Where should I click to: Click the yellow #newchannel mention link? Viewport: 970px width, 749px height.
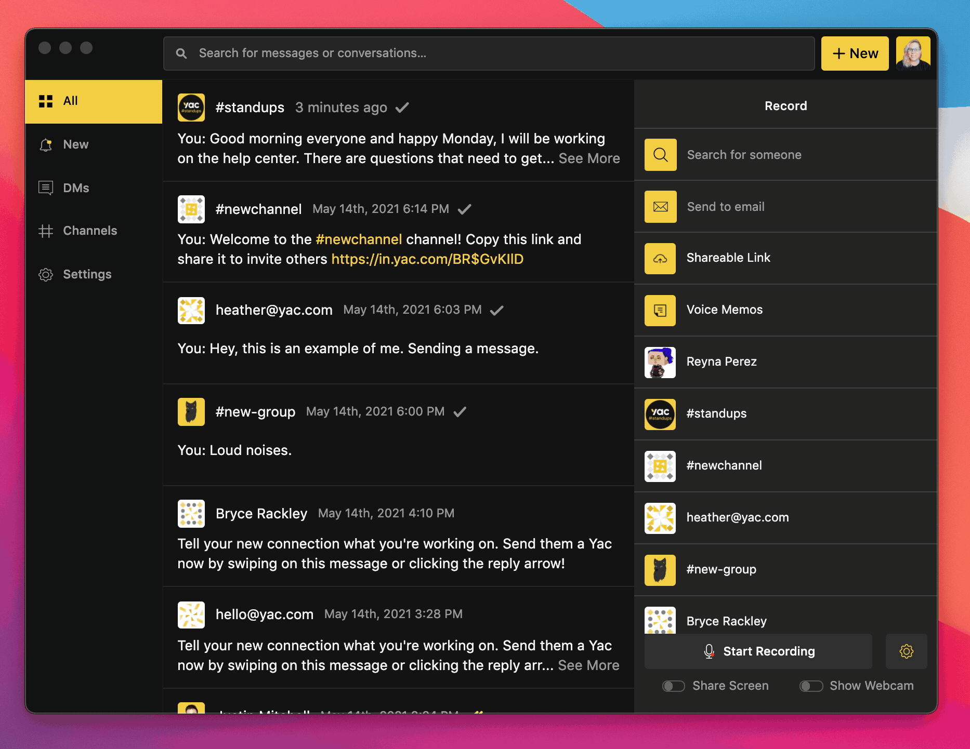tap(359, 239)
